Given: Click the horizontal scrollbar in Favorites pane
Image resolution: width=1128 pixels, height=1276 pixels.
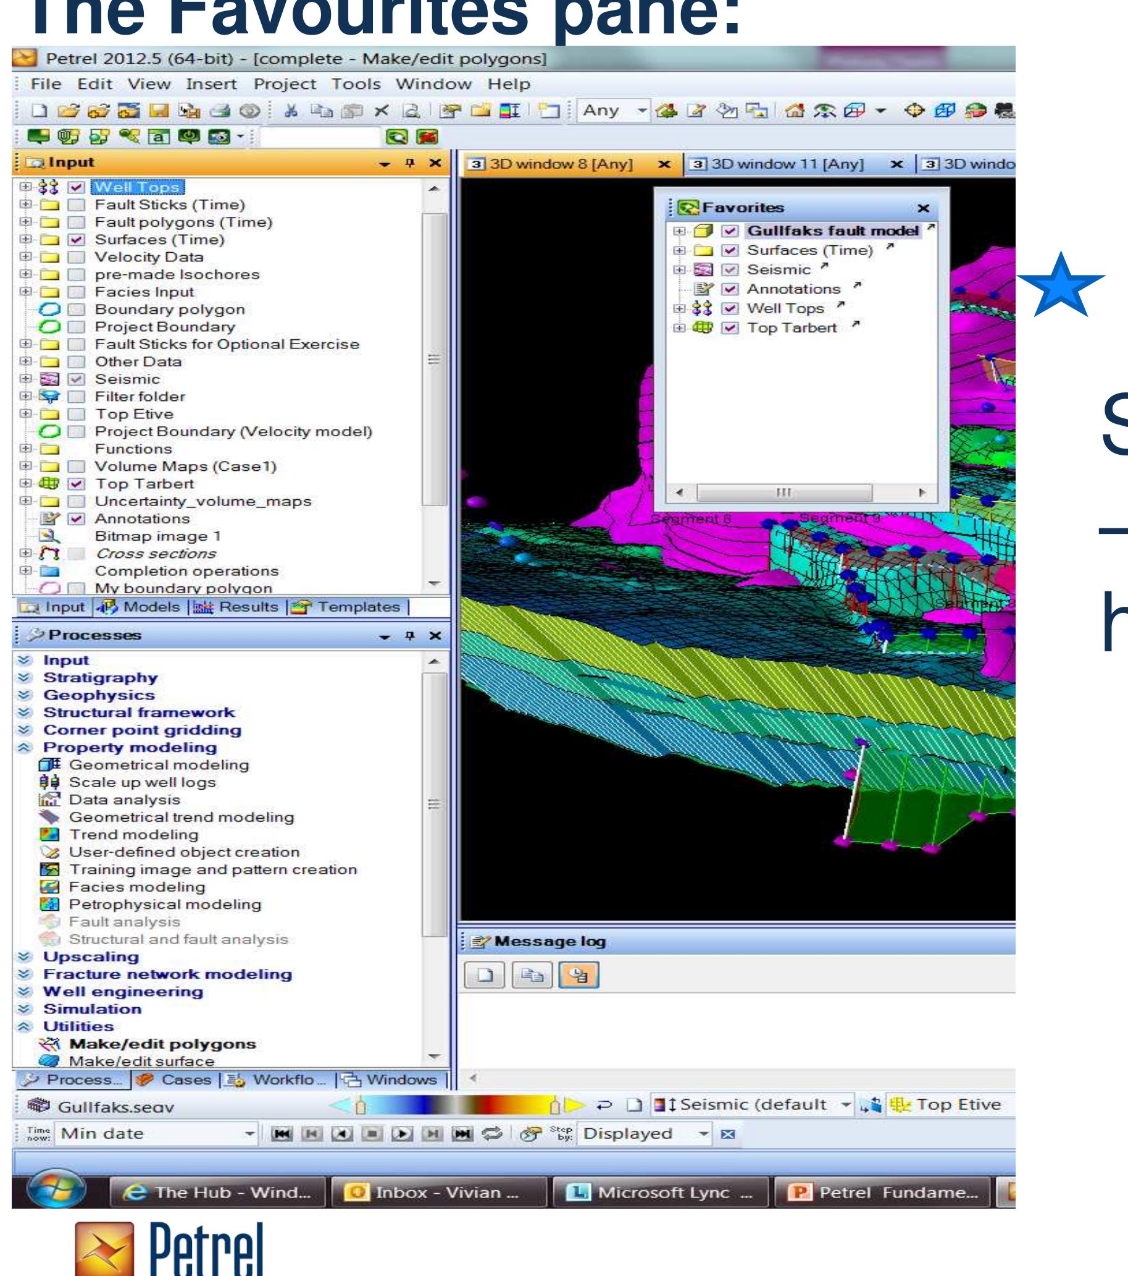Looking at the screenshot, I should coord(783,492).
